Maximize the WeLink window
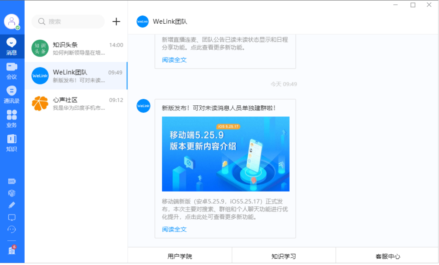Viewport: 439px width, 265px height. point(413,5)
